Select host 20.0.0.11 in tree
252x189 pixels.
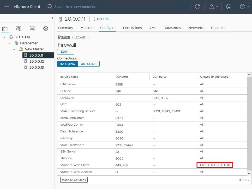pyautogui.click(x=38, y=56)
